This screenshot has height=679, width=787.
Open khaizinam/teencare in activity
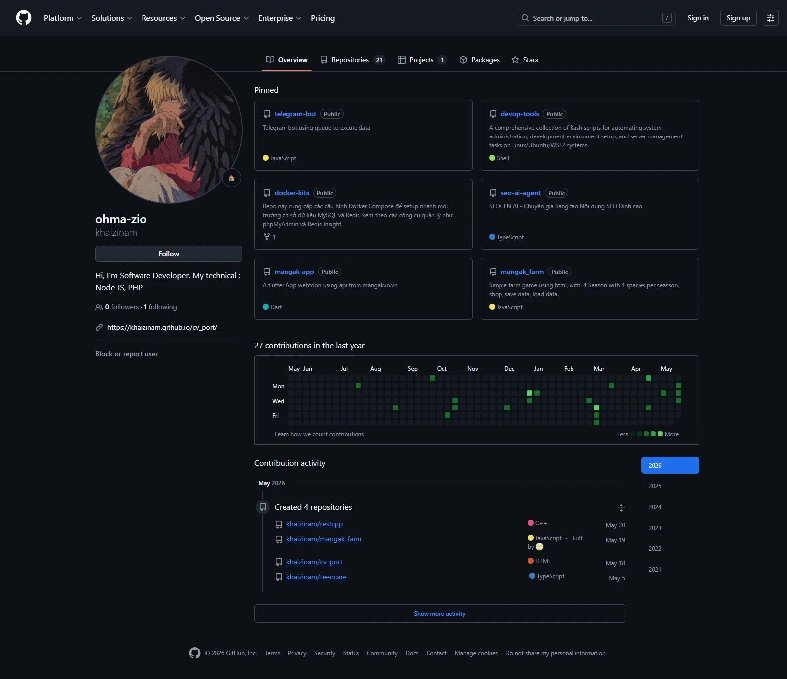pos(316,577)
